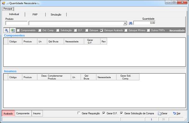This screenshot has height=123, width=189.
Task: Open the Produto dropdown arrow
Action: (x=125, y=23)
